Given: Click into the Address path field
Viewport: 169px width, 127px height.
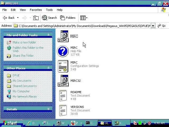Looking at the screenshot, I should pyautogui.click(x=82, y=26).
